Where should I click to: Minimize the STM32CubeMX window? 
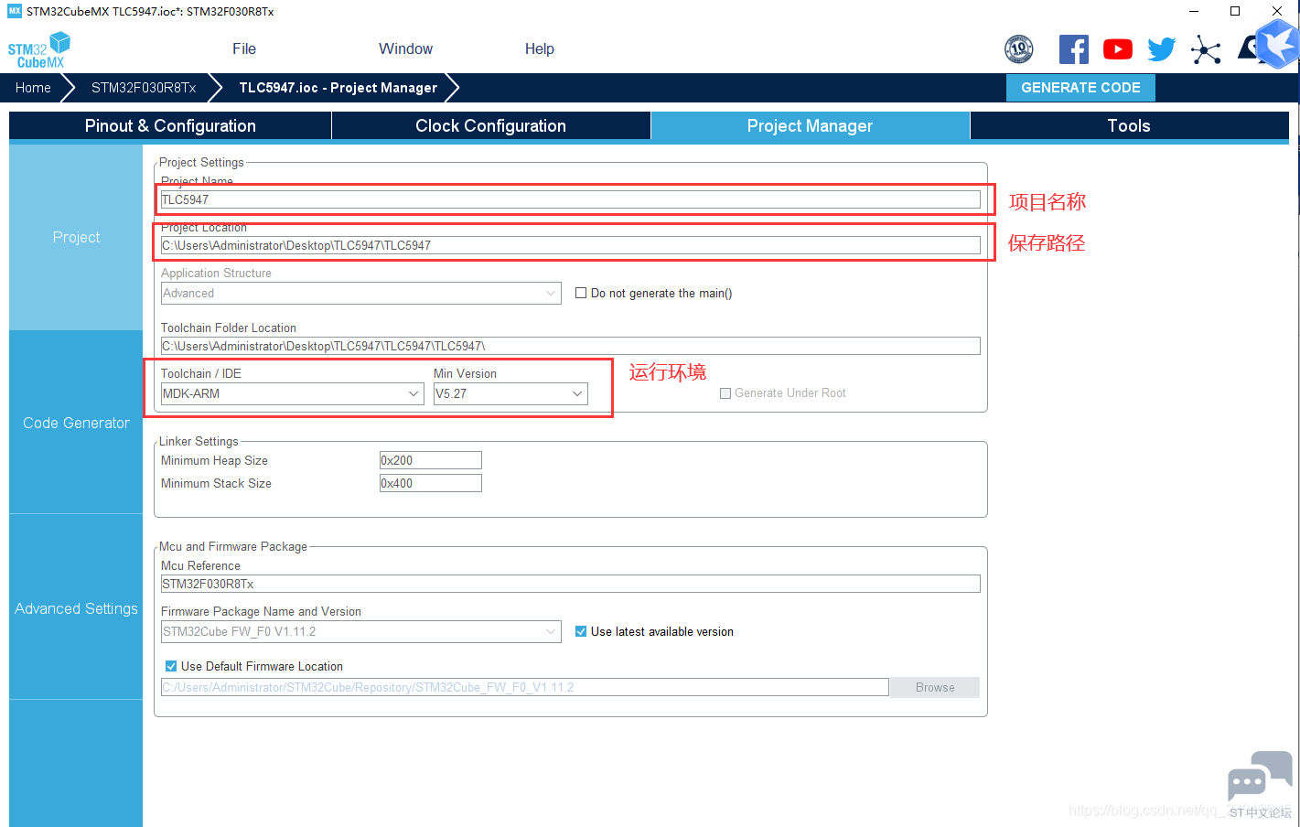[1194, 11]
